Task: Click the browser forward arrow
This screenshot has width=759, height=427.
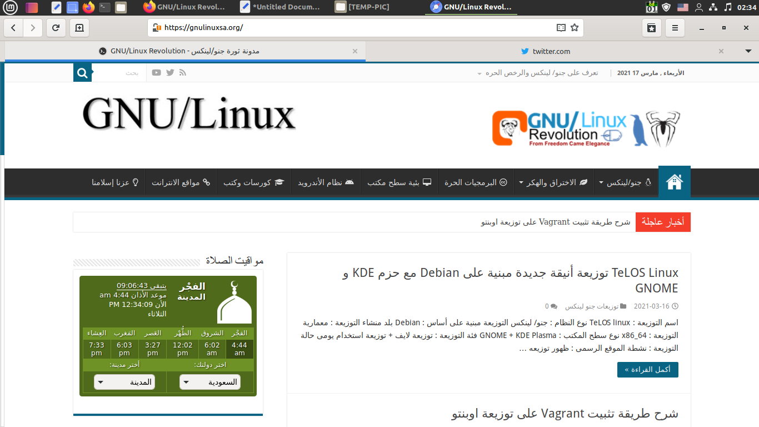Action: pyautogui.click(x=33, y=28)
